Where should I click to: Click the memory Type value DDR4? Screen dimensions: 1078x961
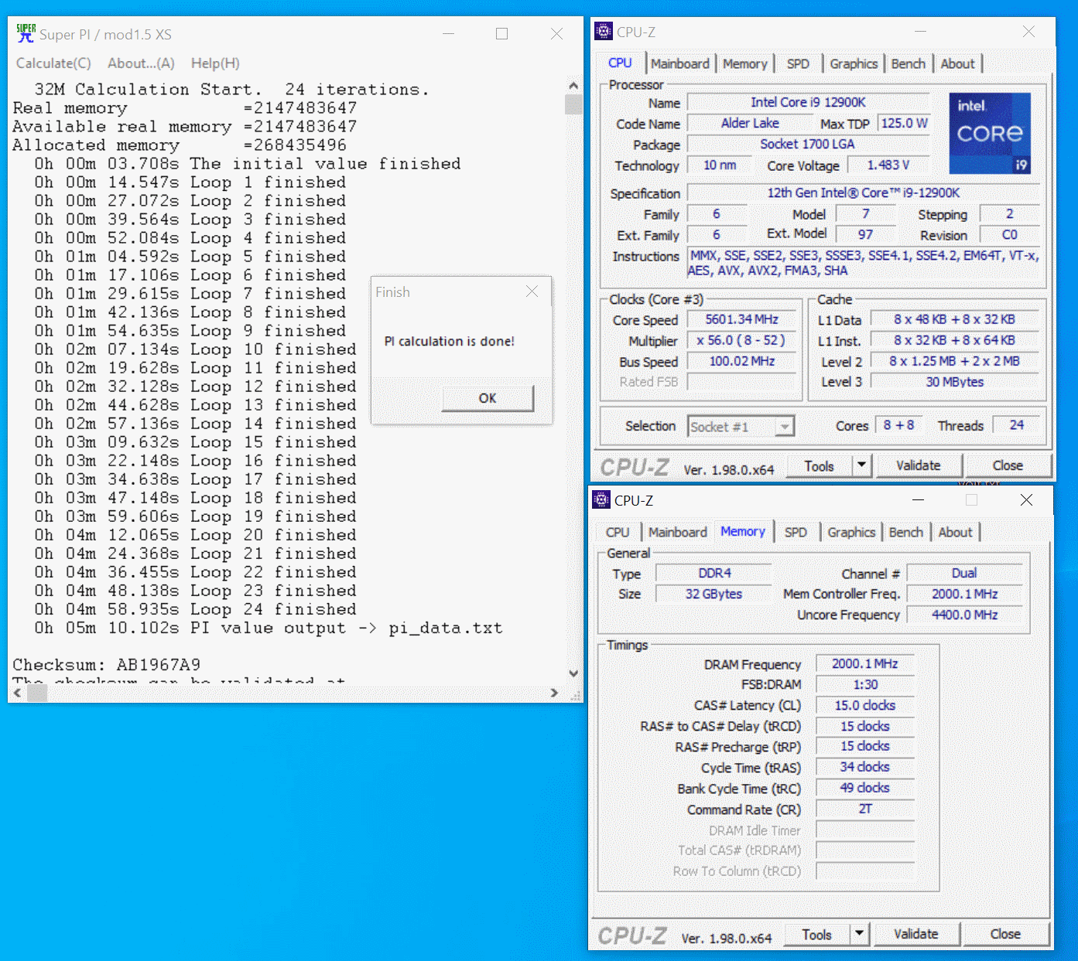(x=714, y=573)
